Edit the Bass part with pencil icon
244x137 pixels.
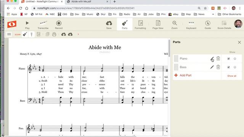(212, 67)
